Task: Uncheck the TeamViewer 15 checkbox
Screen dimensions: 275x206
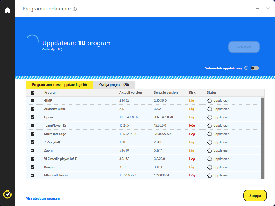Action: 32,126
